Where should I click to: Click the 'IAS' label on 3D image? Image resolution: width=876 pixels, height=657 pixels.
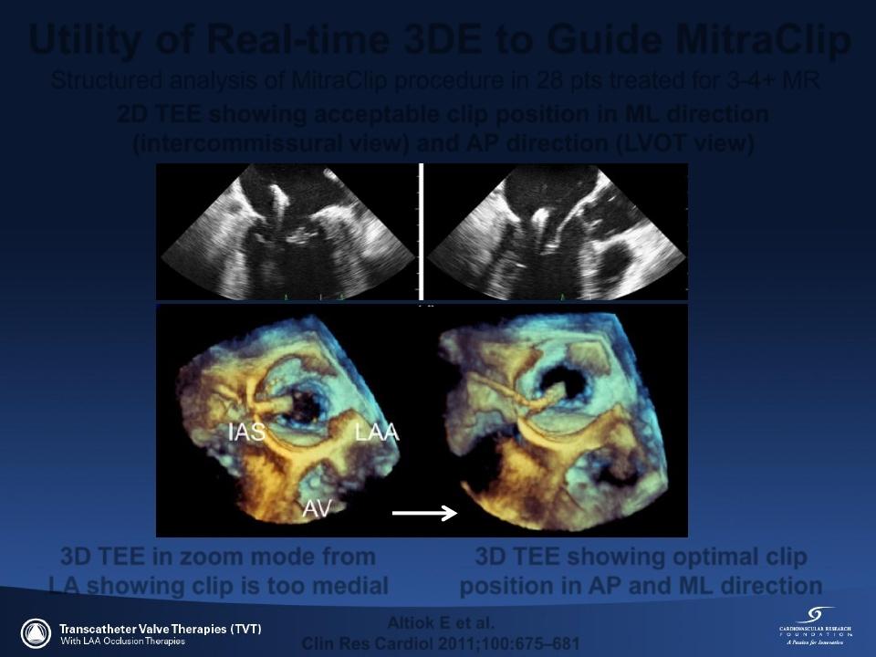[x=246, y=432]
